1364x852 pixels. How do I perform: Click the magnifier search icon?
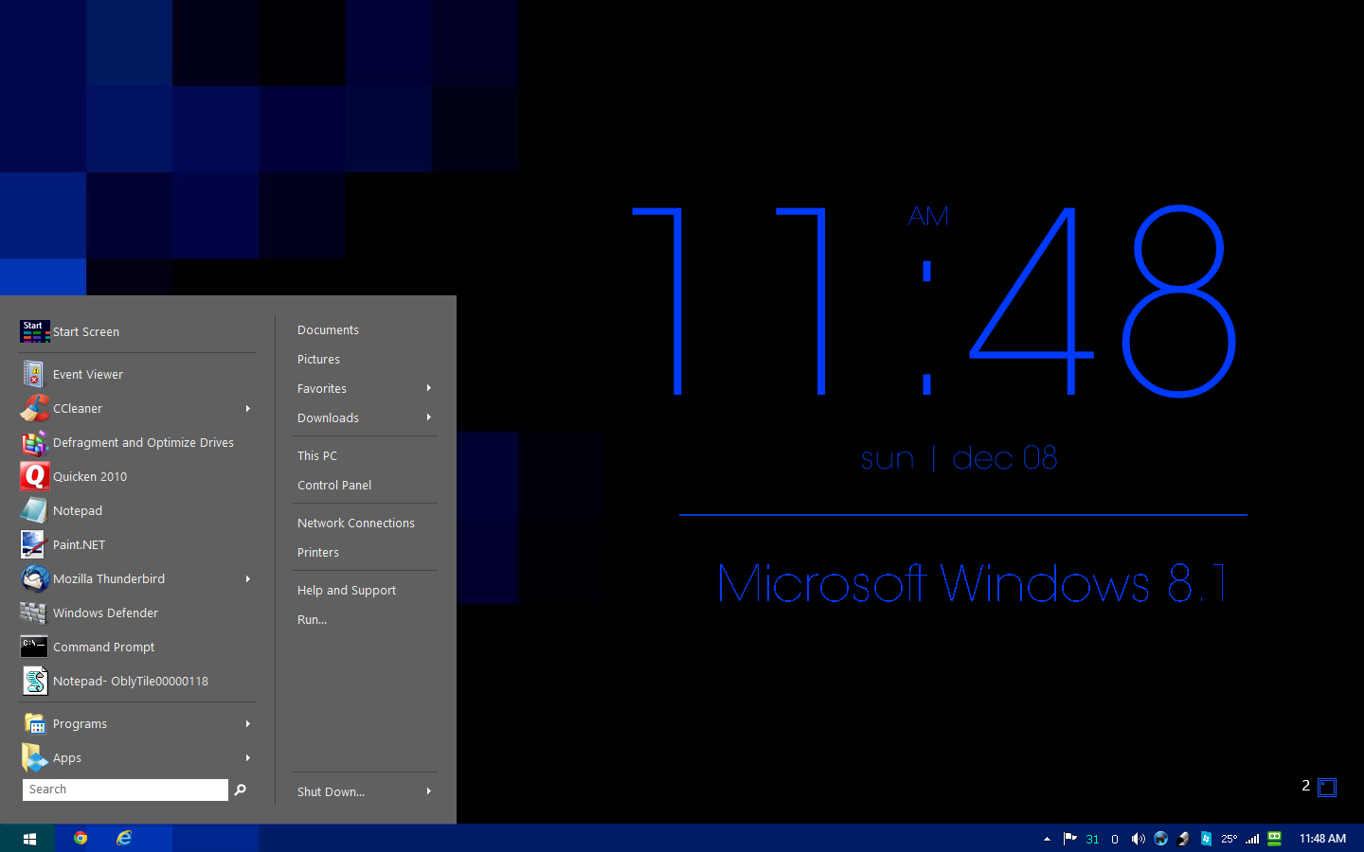pos(241,790)
